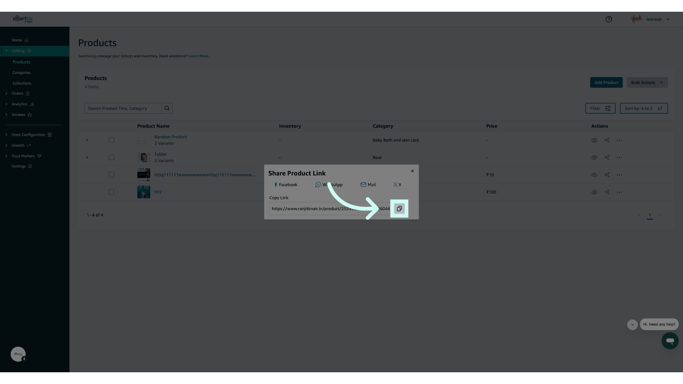The width and height of the screenshot is (683, 384).
Task: Click the Learn More link
Action: [199, 56]
